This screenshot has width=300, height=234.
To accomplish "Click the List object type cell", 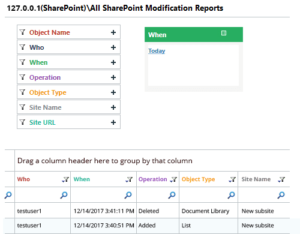I will click(186, 226).
